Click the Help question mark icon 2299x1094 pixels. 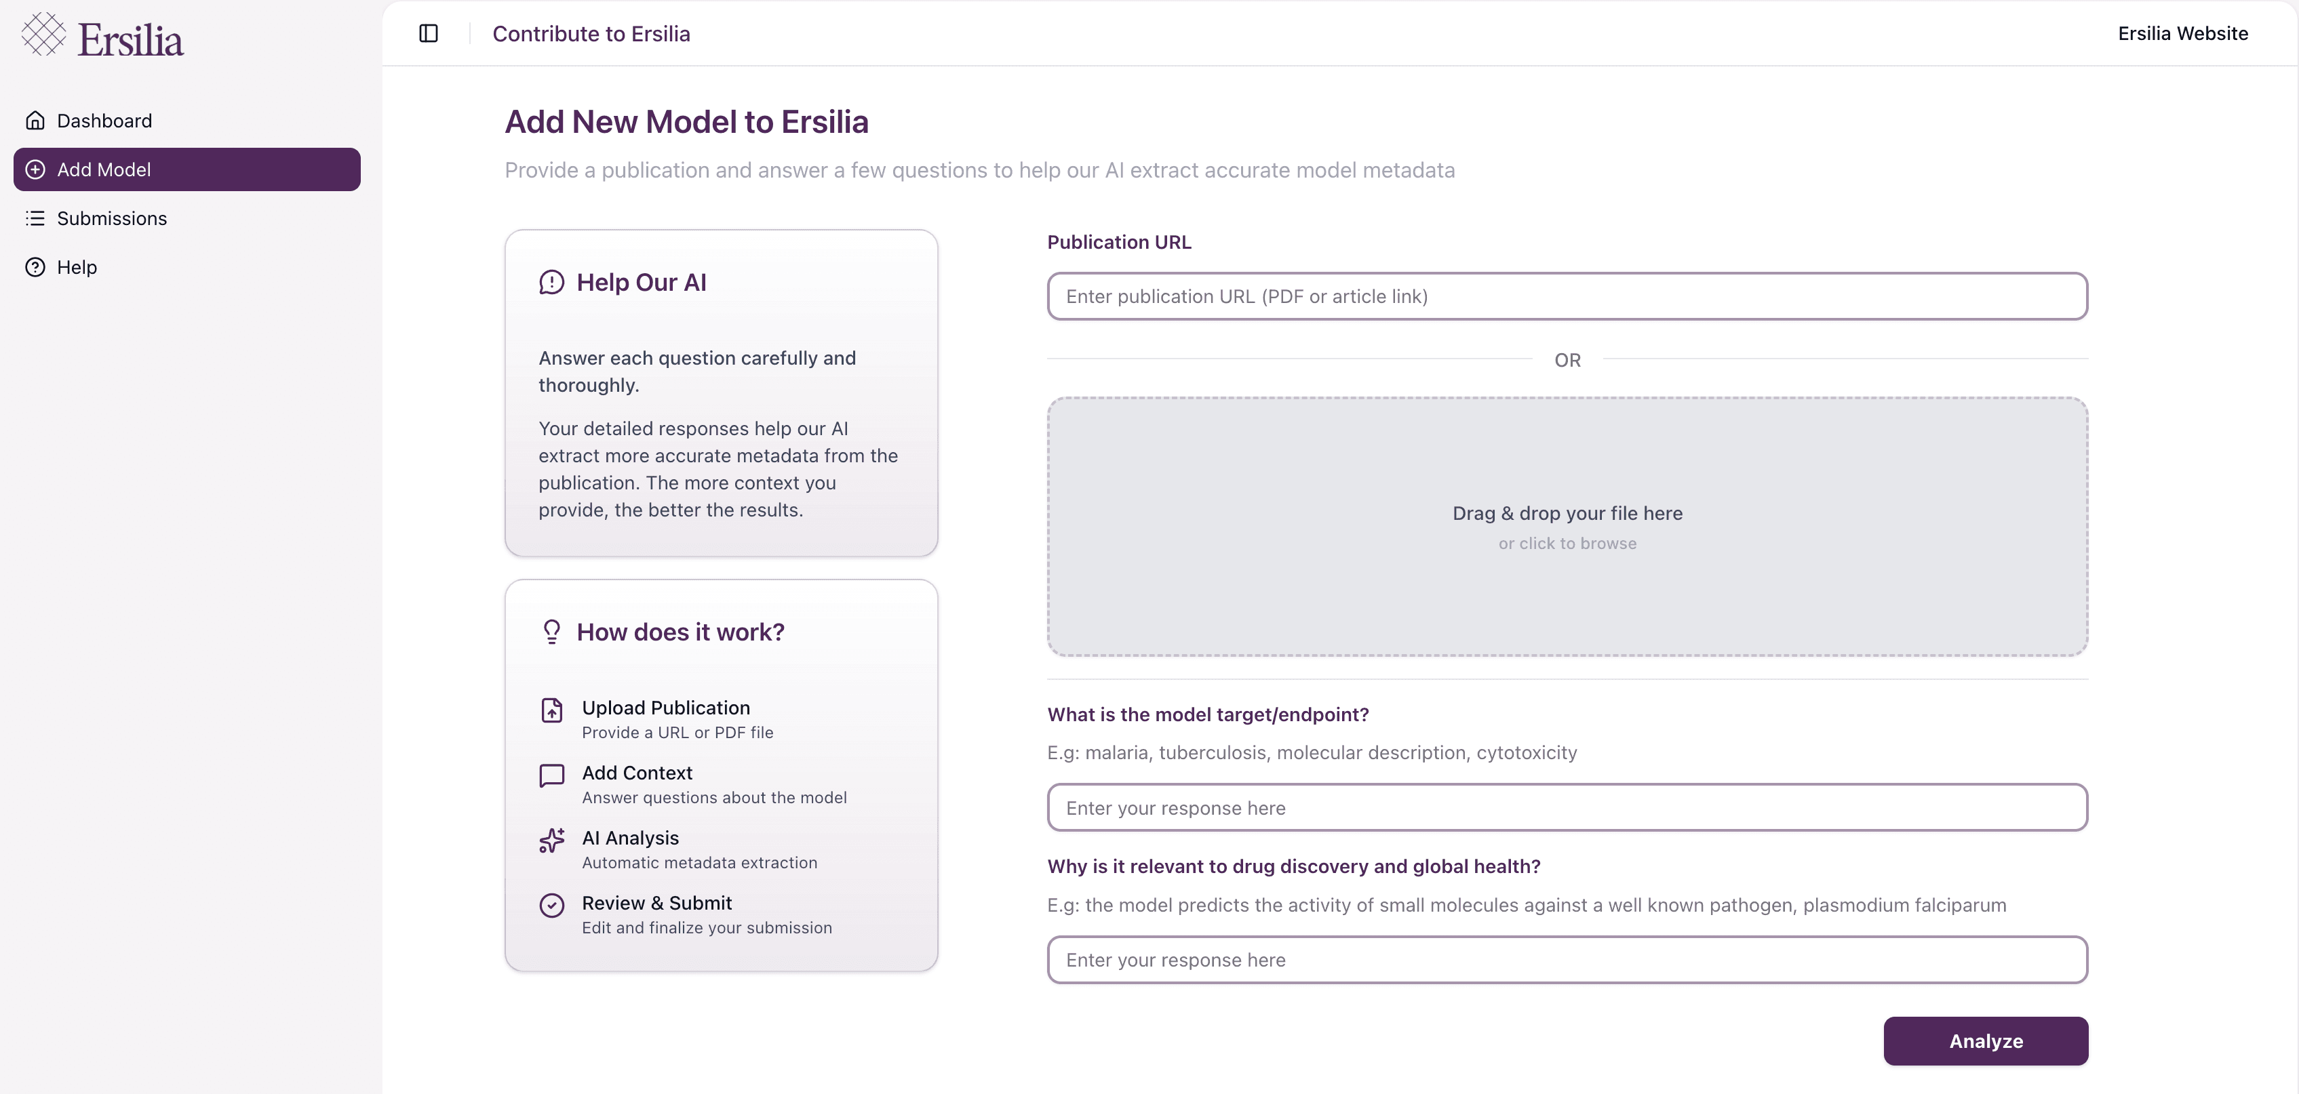click(36, 268)
